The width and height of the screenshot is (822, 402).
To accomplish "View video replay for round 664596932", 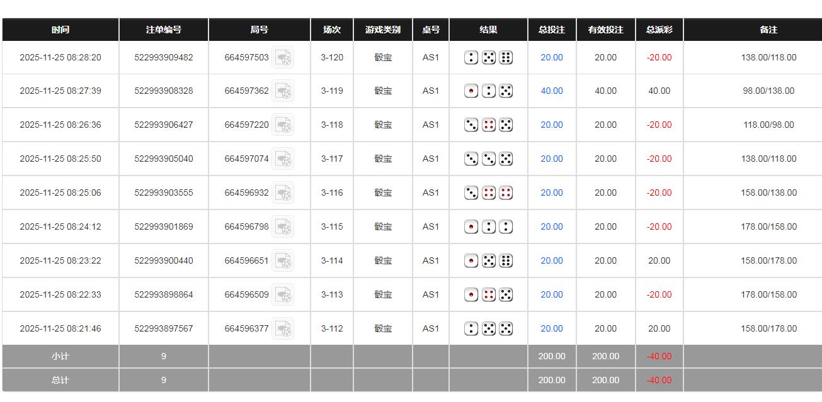I will tap(283, 193).
